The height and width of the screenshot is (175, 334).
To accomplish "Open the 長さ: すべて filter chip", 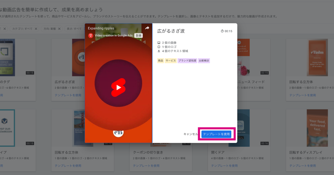I will pos(74,29).
